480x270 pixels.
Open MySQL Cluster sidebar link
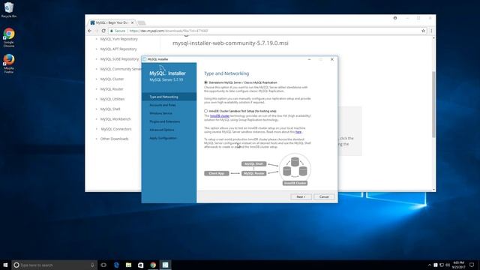[x=112, y=79]
